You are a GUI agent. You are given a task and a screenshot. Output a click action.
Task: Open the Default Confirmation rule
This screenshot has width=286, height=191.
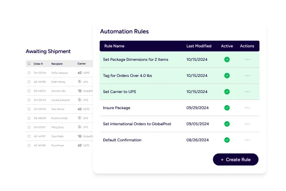[x=122, y=140]
